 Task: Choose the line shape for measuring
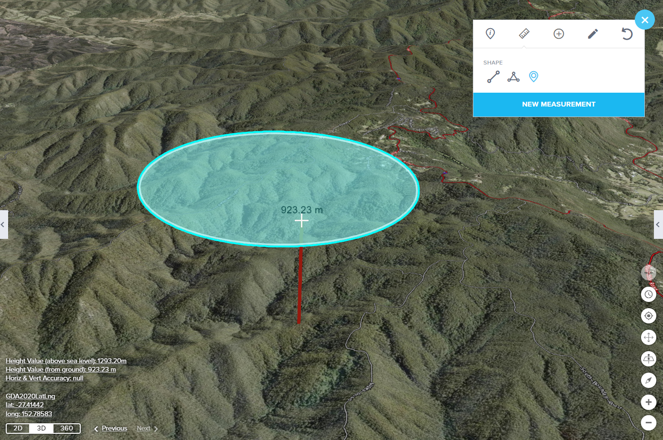[493, 76]
